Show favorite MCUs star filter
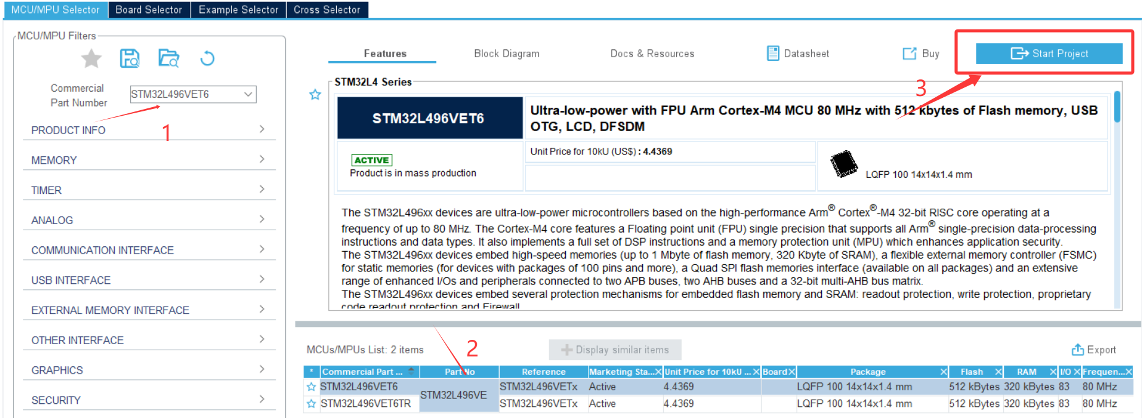 tap(91, 58)
